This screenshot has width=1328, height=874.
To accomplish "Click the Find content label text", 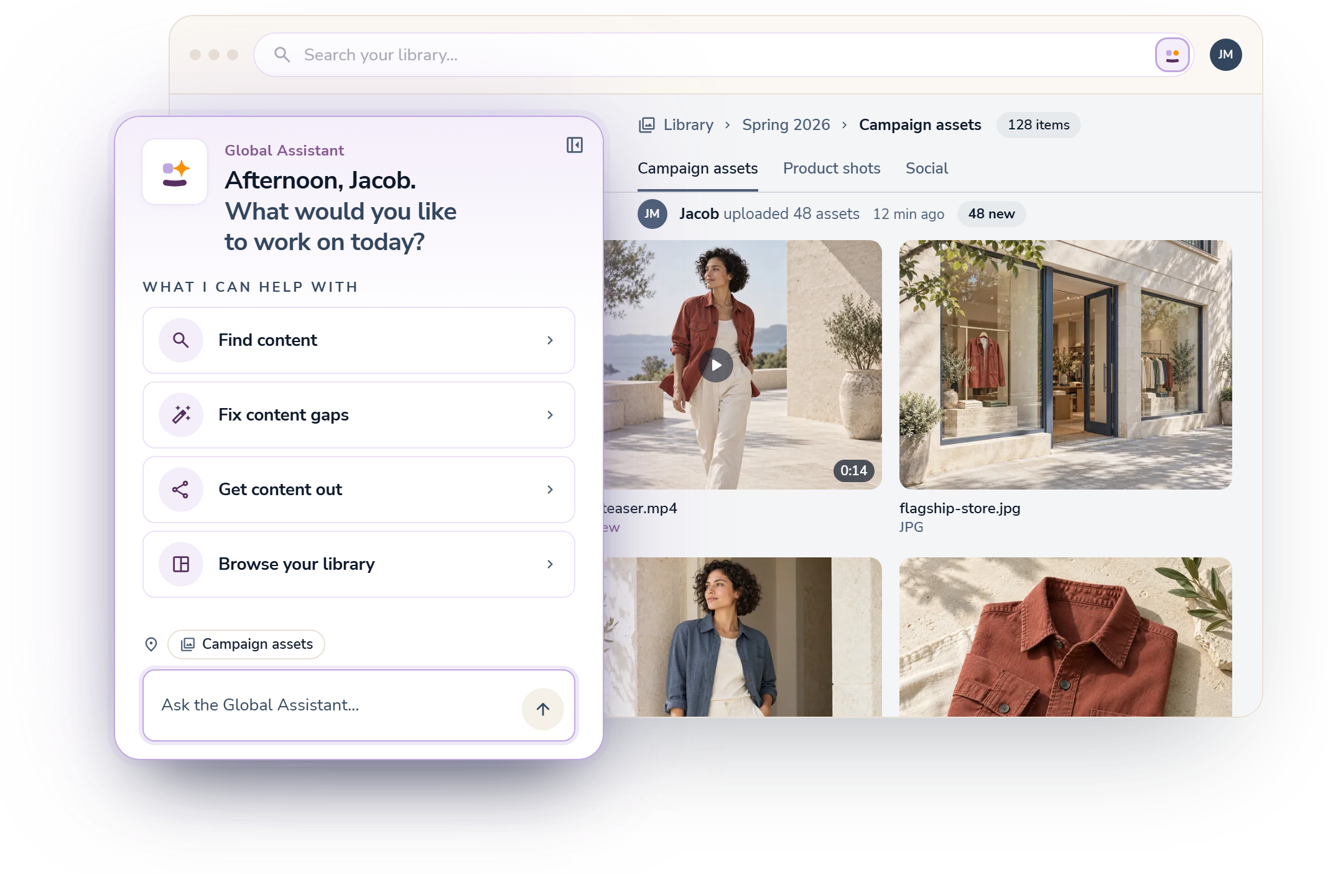I will click(267, 340).
